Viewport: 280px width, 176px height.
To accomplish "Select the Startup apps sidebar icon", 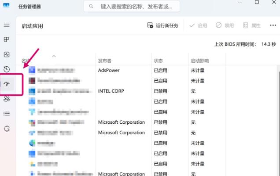I will (7, 84).
